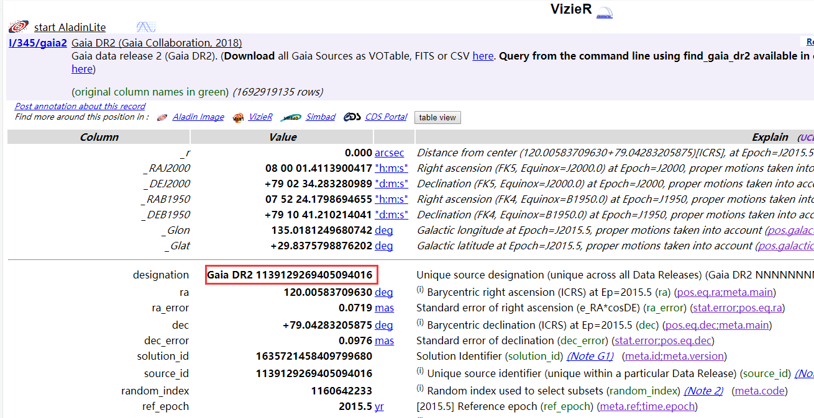Click the Gaia DR2 (Gaia Collaboration, 2018) title
This screenshot has width=814, height=418.
(x=157, y=43)
